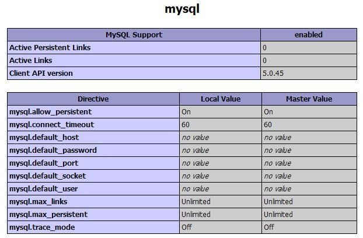
Task: Click local value of mysql.connect_timeout
Action: pyautogui.click(x=186, y=125)
